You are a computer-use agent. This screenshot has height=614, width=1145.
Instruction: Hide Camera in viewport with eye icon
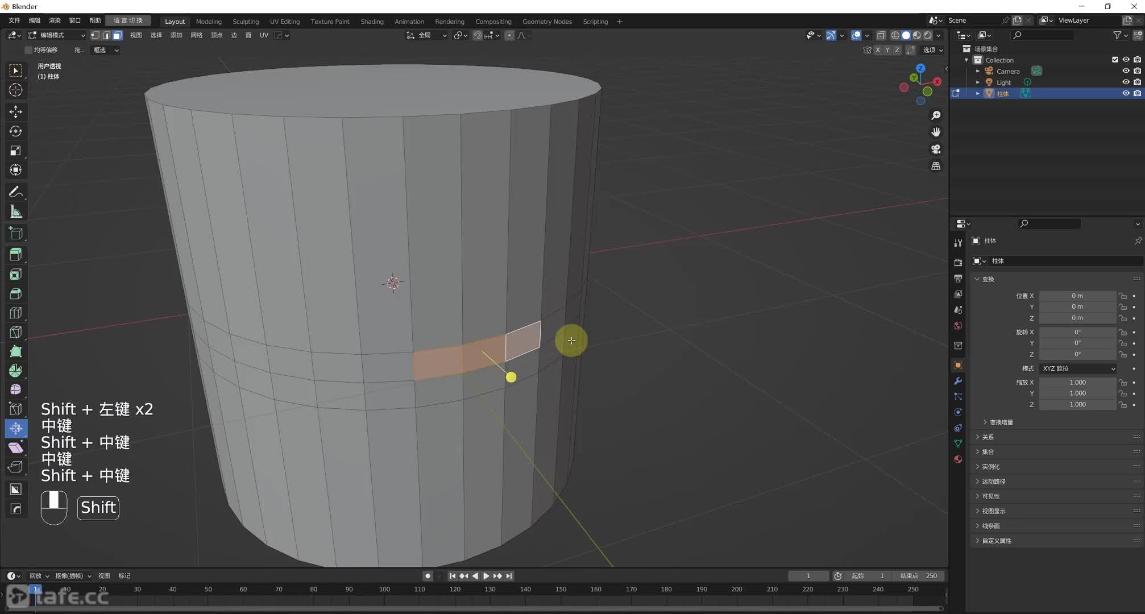[x=1126, y=71]
